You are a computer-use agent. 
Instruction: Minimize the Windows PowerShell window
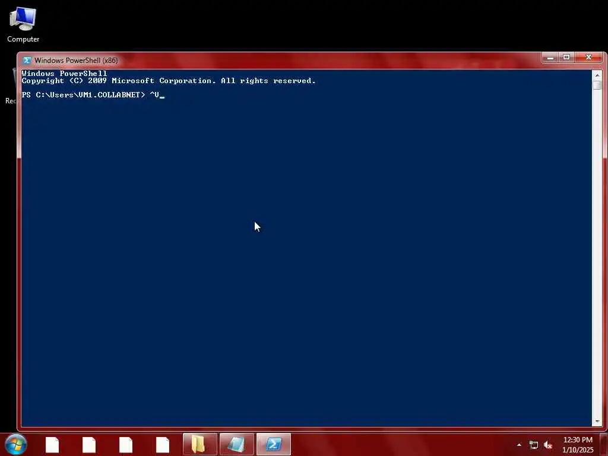(550, 58)
